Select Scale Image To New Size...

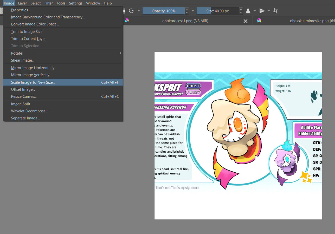[63, 82]
